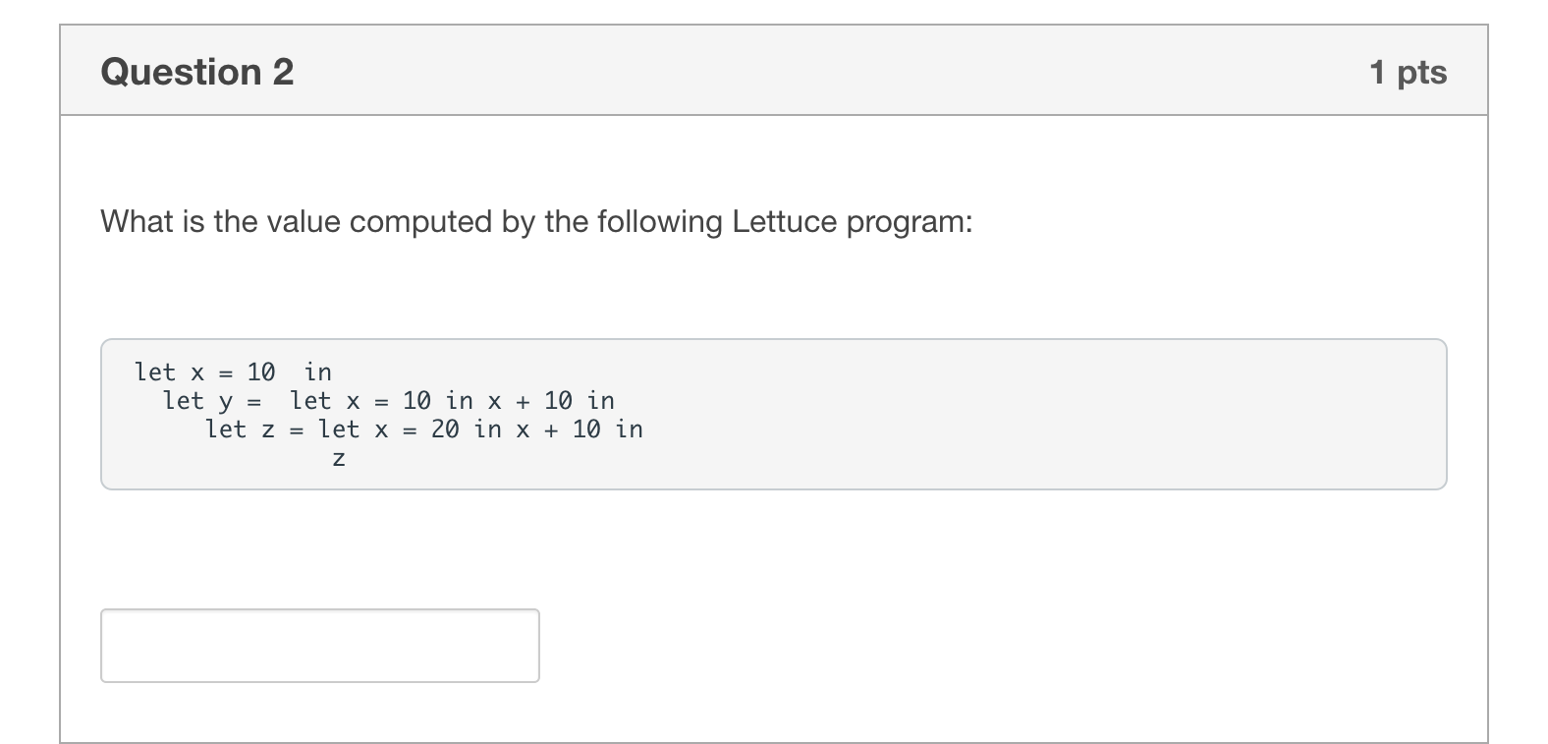Click the final 'z' in the code block

click(x=339, y=457)
